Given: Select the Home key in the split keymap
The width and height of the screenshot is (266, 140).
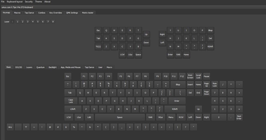Looking at the screenshot, I should [186, 55].
